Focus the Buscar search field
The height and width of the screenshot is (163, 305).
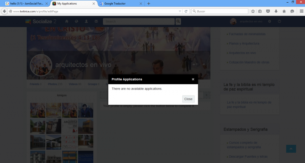coord(220,11)
